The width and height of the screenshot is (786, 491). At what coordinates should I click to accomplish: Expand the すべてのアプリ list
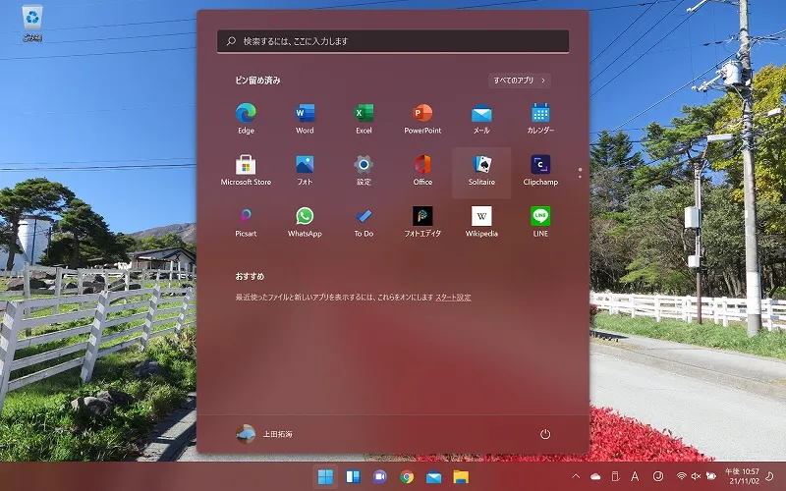pos(520,81)
